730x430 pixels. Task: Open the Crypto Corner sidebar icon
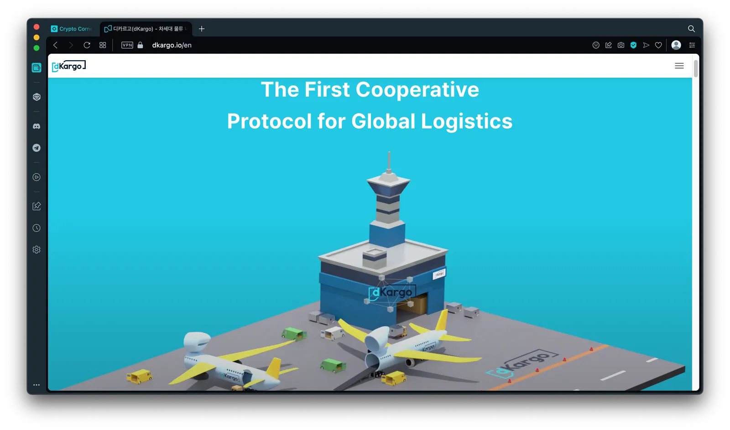36,97
